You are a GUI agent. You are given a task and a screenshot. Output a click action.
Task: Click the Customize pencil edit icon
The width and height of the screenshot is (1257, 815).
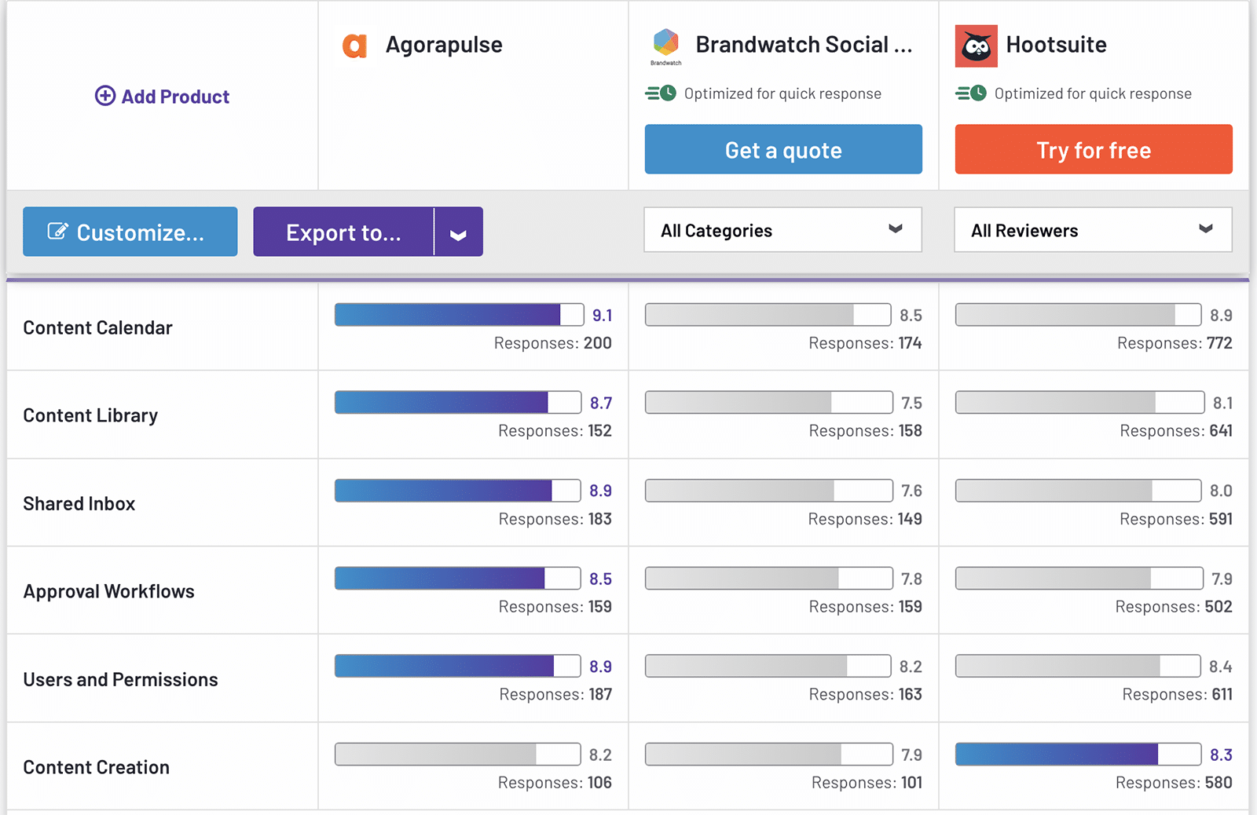(57, 232)
